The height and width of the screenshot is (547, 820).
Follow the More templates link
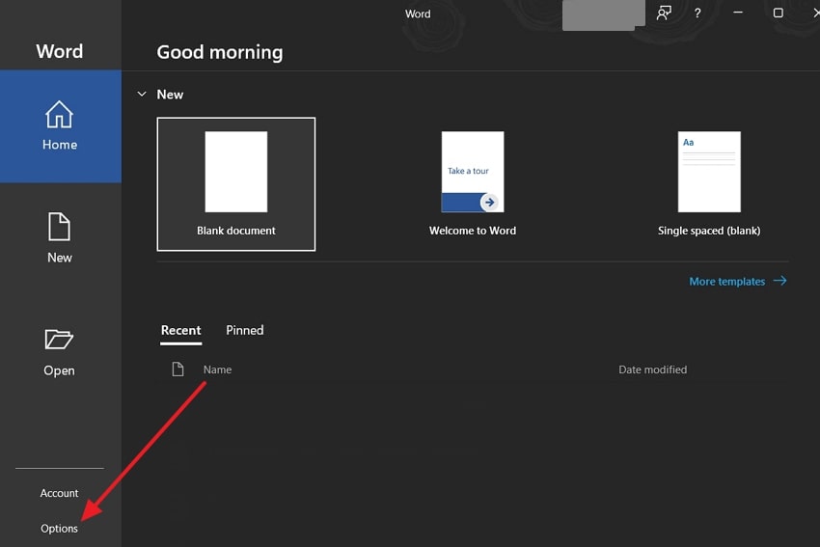point(727,282)
